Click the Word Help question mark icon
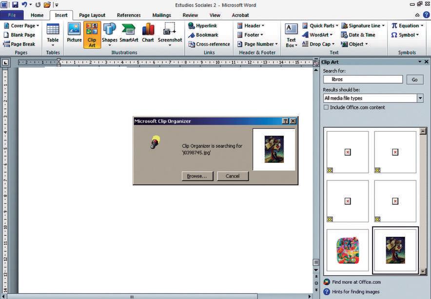Image resolution: width=431 pixels, height=299 pixels. click(426, 15)
